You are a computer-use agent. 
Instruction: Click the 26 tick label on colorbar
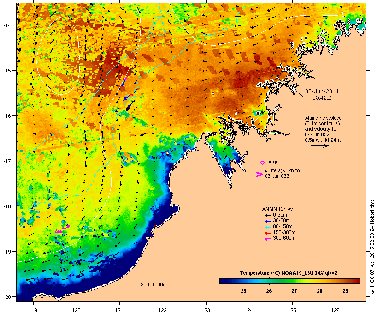(x=269, y=291)
